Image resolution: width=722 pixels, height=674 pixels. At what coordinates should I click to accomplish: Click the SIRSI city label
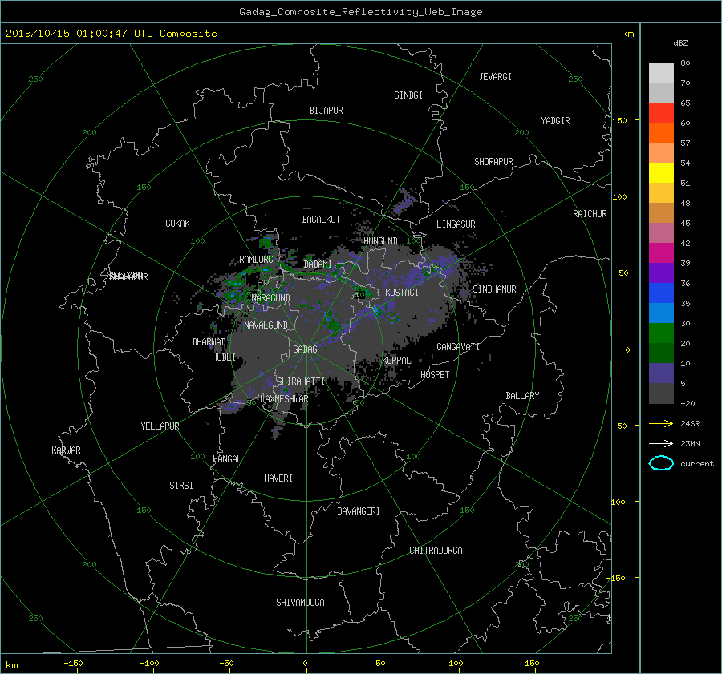[x=181, y=486]
